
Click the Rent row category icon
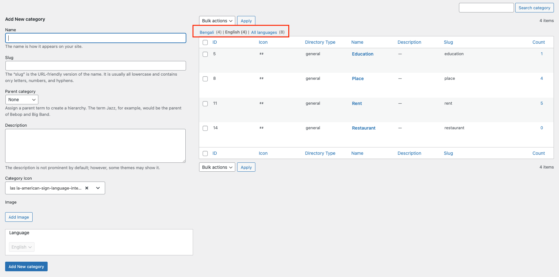point(261,103)
